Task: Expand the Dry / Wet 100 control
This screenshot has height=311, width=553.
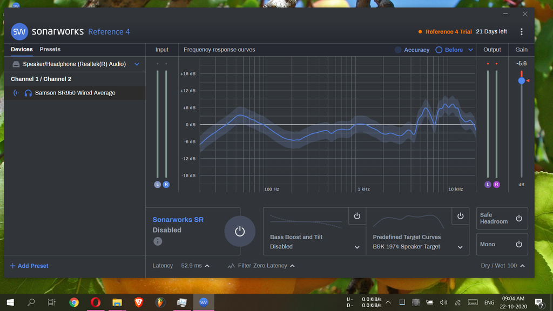Action: (522, 266)
